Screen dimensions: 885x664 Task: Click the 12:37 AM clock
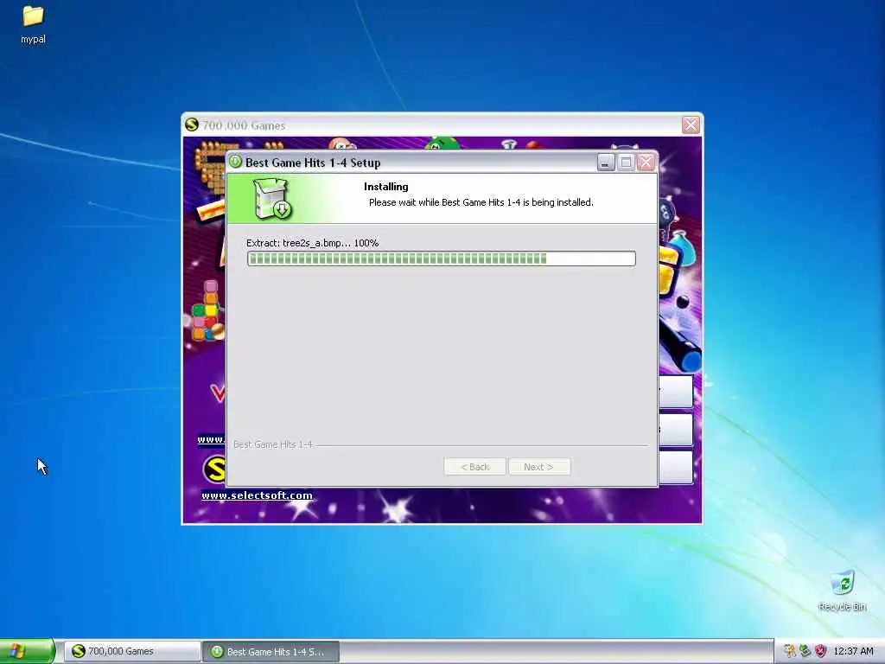tap(853, 651)
